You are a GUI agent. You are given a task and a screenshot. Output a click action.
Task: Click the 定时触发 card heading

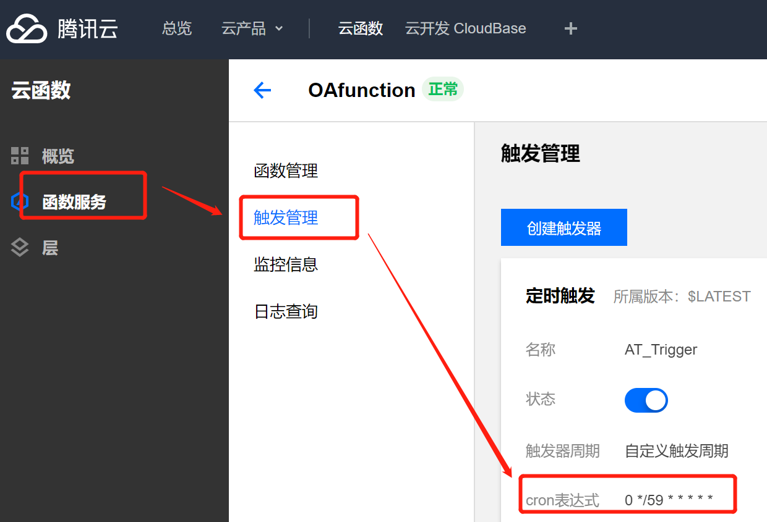(x=560, y=296)
